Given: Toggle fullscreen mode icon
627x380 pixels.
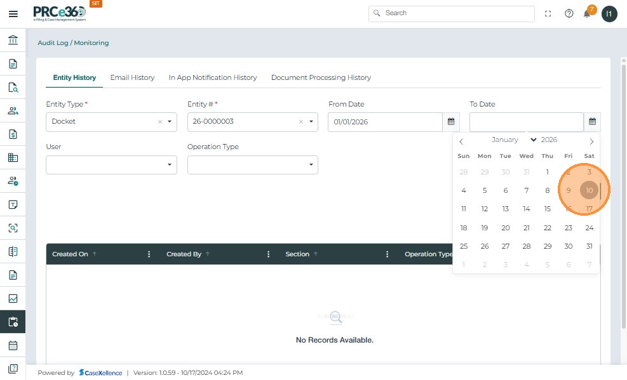Looking at the screenshot, I should point(548,13).
